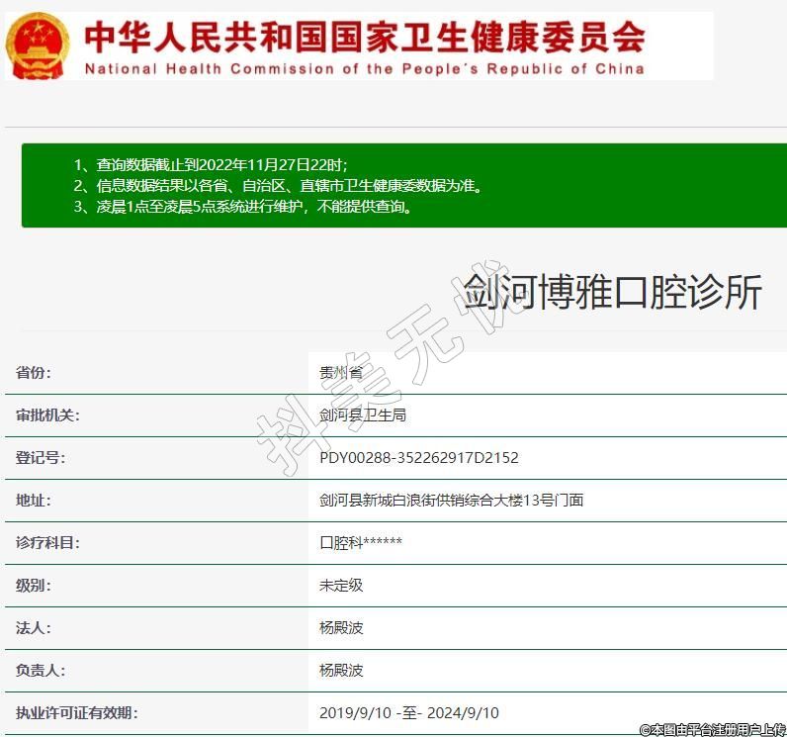Click the province value 贵州省
787x737 pixels.
[x=341, y=373]
